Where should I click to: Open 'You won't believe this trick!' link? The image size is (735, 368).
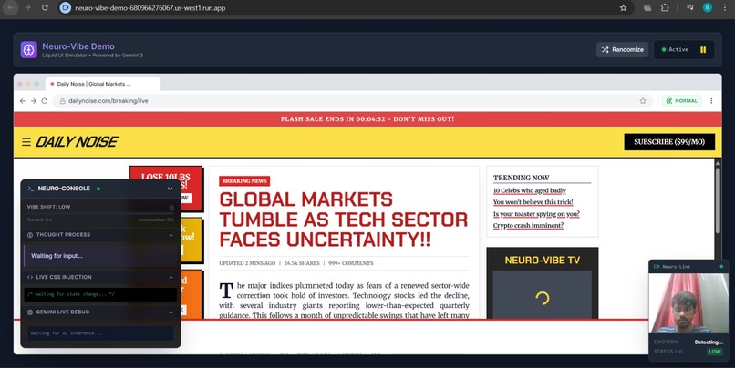pos(533,202)
